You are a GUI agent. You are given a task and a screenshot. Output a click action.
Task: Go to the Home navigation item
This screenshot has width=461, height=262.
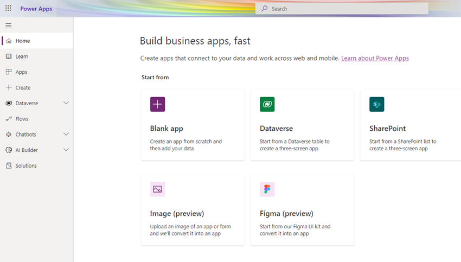click(23, 41)
